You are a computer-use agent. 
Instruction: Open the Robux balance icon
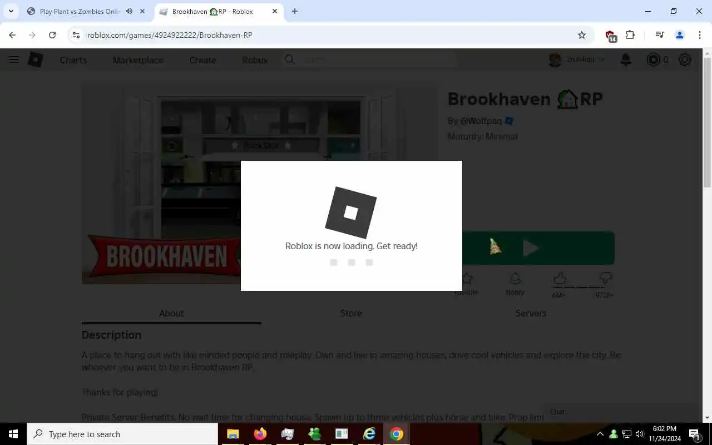click(653, 60)
